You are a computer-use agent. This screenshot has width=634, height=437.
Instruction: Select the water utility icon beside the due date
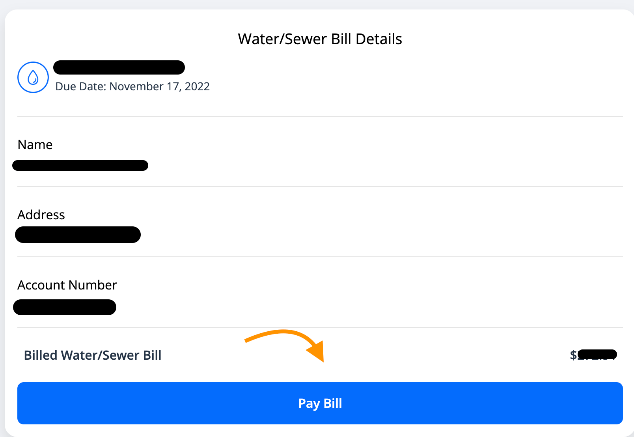pyautogui.click(x=33, y=77)
